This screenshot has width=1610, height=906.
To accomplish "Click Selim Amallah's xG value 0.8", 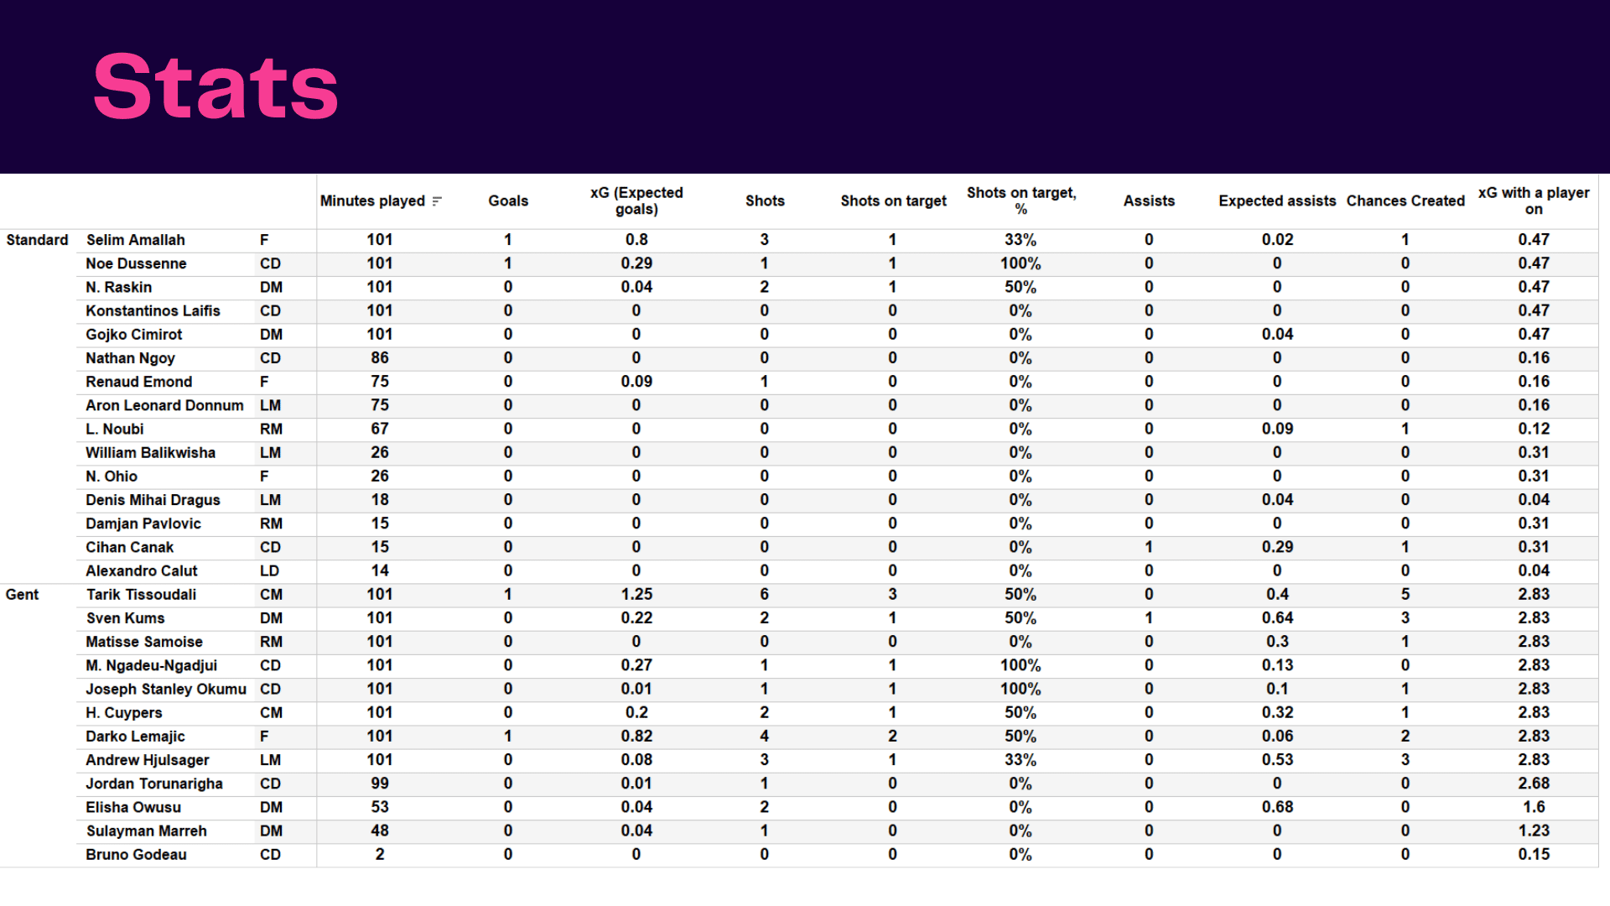I will tap(636, 240).
